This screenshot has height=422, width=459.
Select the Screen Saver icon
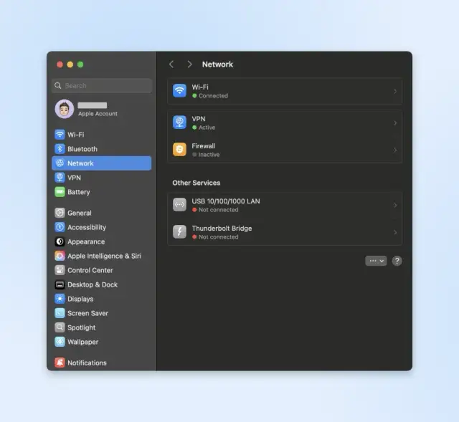point(60,313)
